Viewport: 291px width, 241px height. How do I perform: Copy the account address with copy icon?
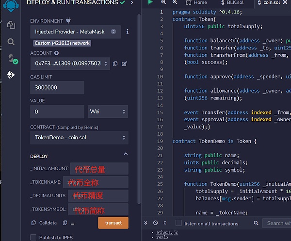point(115,64)
